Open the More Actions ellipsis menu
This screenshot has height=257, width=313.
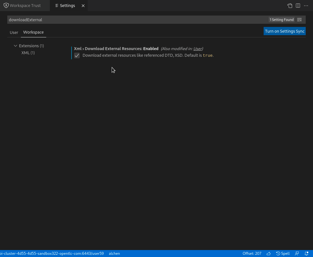coord(306,6)
